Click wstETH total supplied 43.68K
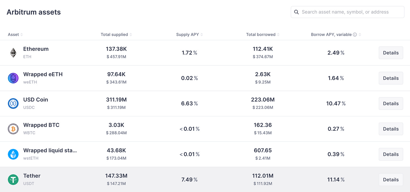This screenshot has height=192, width=410. [116, 150]
